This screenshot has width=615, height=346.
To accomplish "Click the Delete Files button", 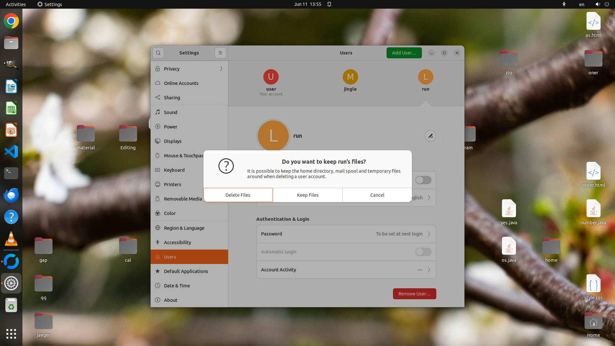I will (238, 195).
